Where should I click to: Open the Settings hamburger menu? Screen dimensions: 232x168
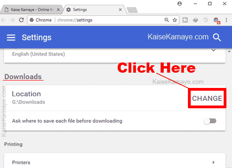pos(11,37)
